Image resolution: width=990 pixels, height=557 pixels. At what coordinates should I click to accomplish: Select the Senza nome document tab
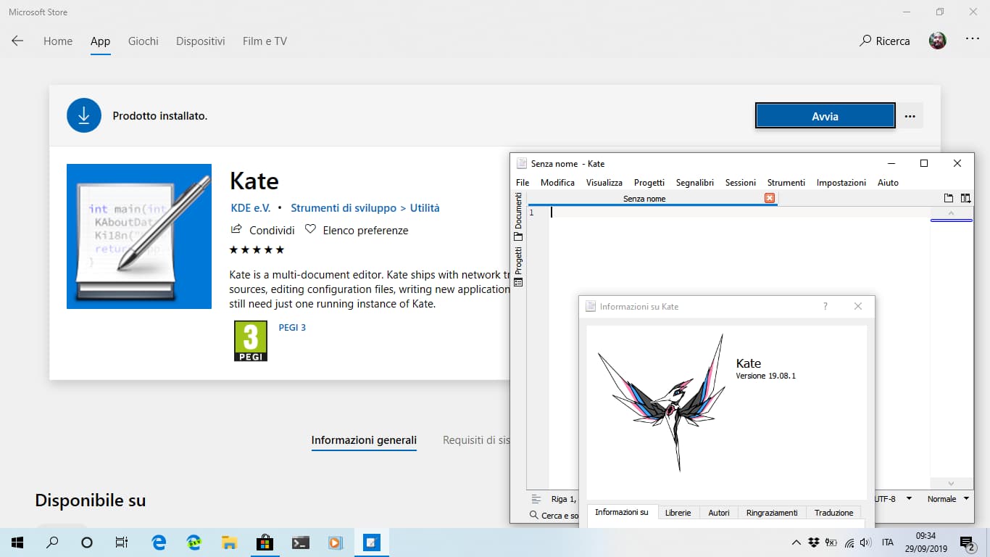[652, 199]
